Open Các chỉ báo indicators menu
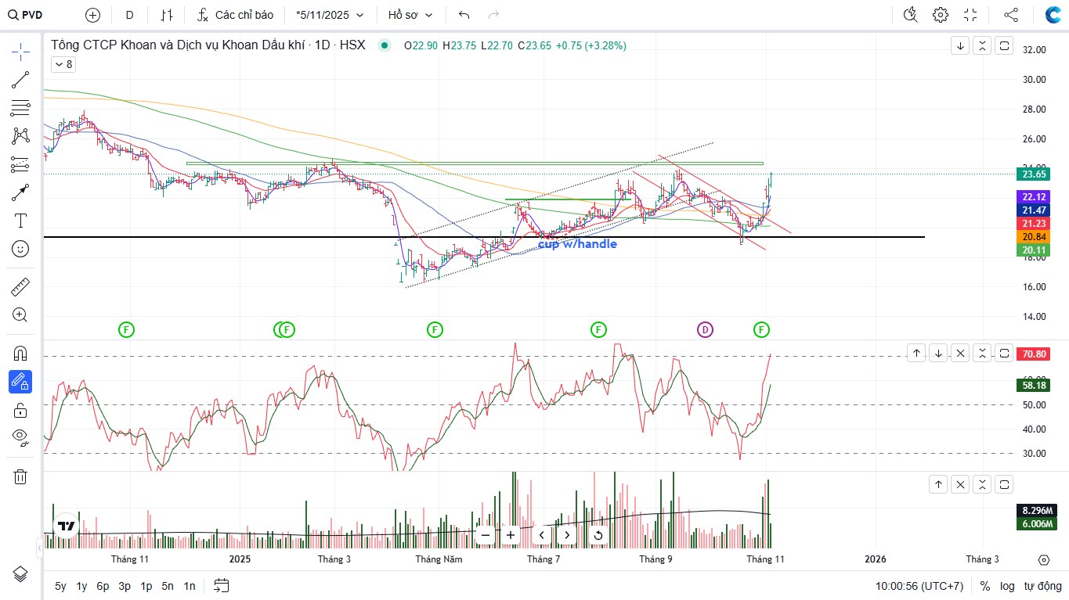This screenshot has height=600, width=1069. 236,15
